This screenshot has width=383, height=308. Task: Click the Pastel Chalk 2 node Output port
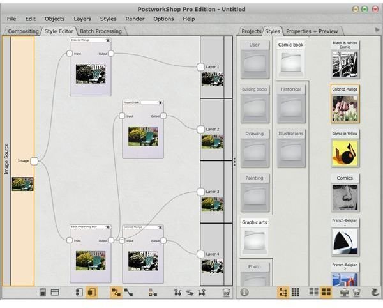[163, 116]
